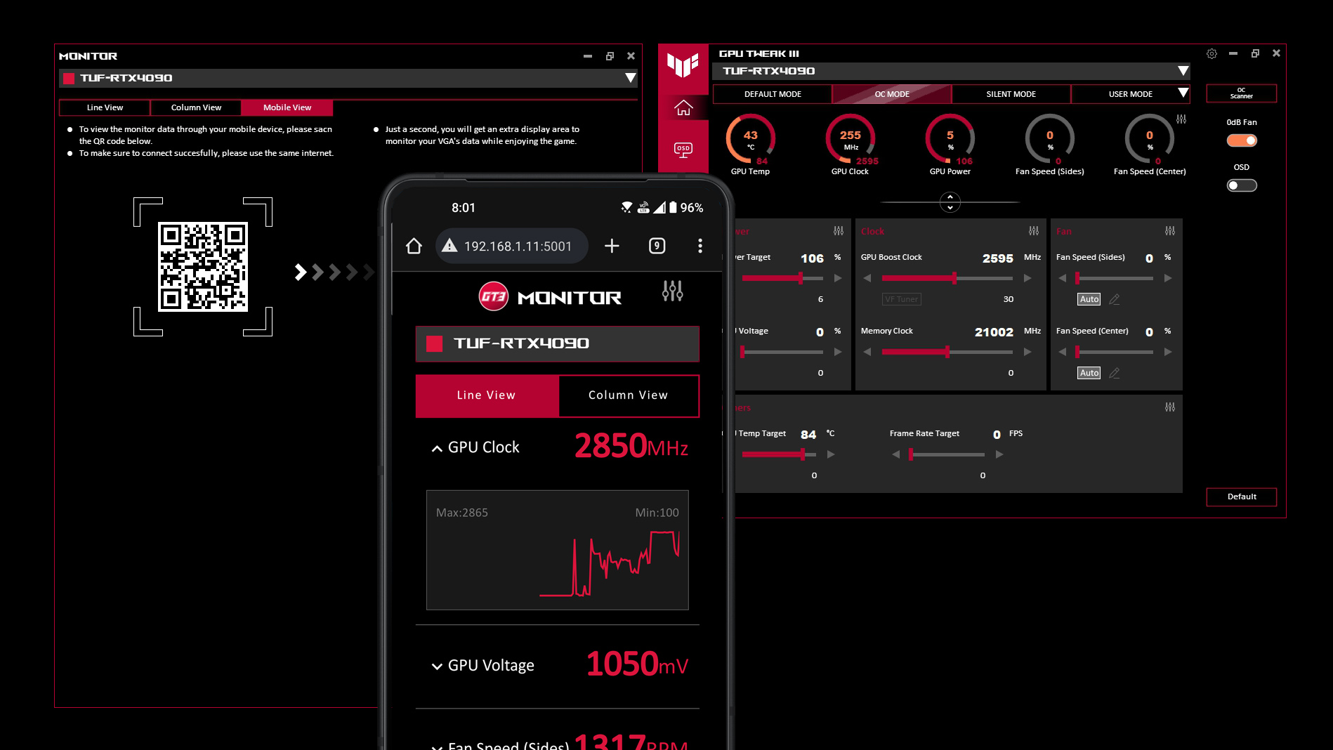Enable the OSD toggle switch

[x=1241, y=185]
